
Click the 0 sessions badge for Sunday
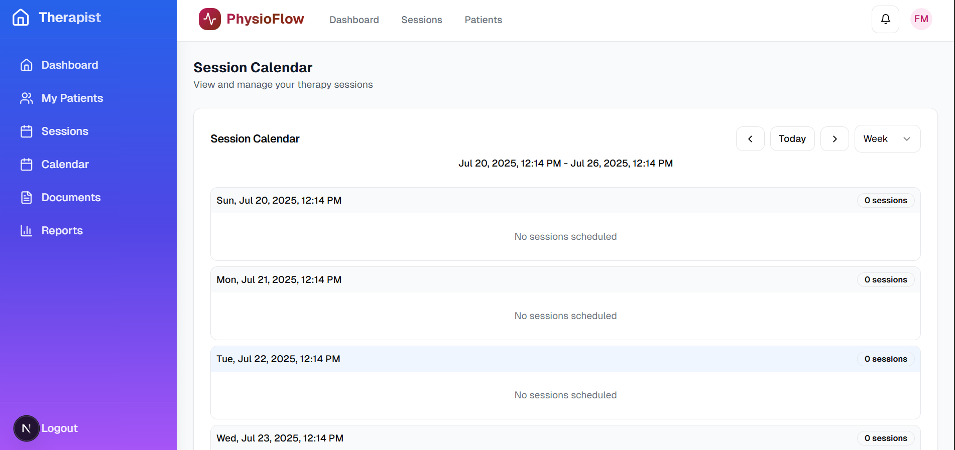pyautogui.click(x=886, y=201)
